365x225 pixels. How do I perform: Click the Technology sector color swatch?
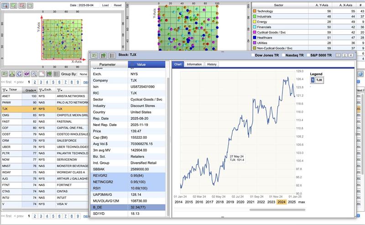(x=254, y=11)
